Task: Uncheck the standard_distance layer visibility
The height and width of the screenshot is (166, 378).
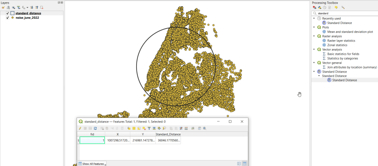Action: coord(8,13)
